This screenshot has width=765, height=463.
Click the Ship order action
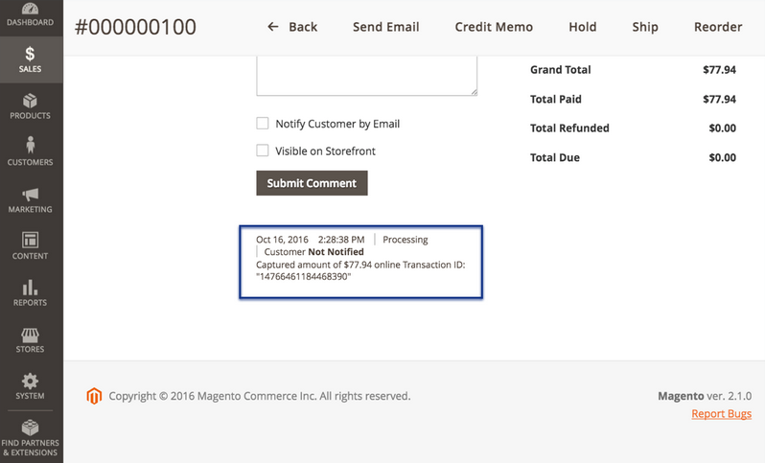(x=645, y=27)
